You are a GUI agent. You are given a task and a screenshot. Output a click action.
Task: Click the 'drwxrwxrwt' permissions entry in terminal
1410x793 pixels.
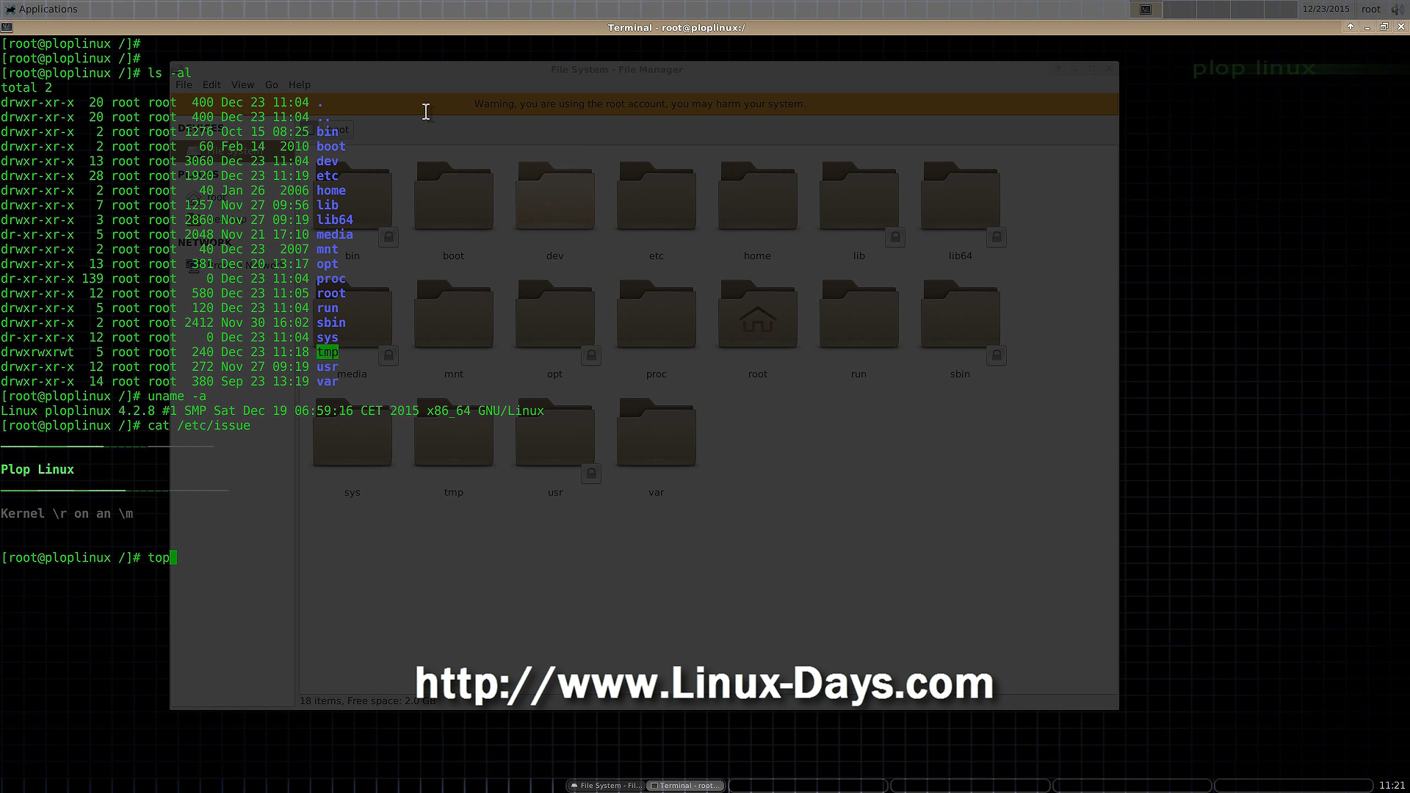37,352
